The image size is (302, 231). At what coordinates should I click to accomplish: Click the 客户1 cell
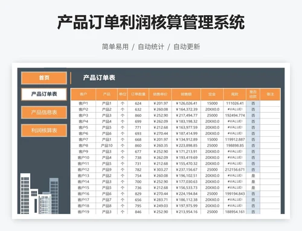click(83, 103)
